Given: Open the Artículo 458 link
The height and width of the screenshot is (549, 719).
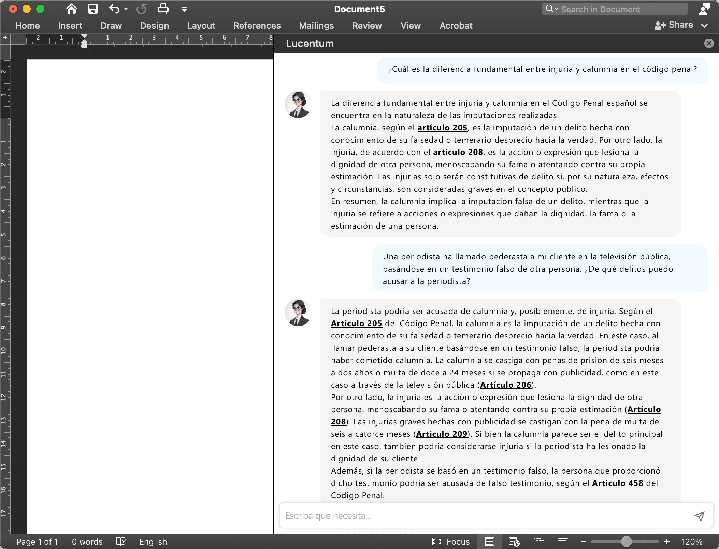Looking at the screenshot, I should [x=617, y=483].
